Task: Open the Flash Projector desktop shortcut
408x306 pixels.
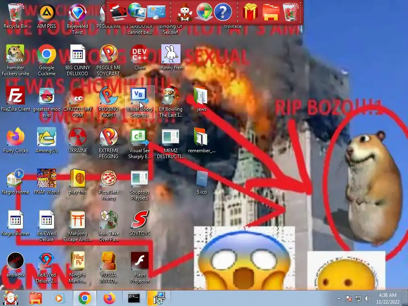Action: click(140, 267)
